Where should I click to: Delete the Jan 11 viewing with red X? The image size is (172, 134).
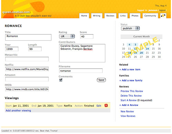pyautogui.click(x=106, y=106)
